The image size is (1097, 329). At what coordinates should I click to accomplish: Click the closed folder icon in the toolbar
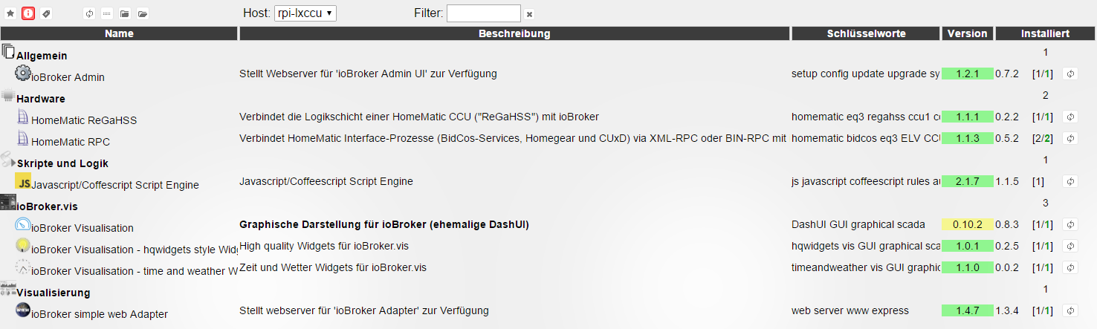pyautogui.click(x=125, y=13)
